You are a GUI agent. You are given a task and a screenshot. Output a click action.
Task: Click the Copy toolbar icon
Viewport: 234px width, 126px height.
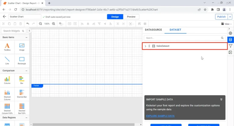(9, 24)
